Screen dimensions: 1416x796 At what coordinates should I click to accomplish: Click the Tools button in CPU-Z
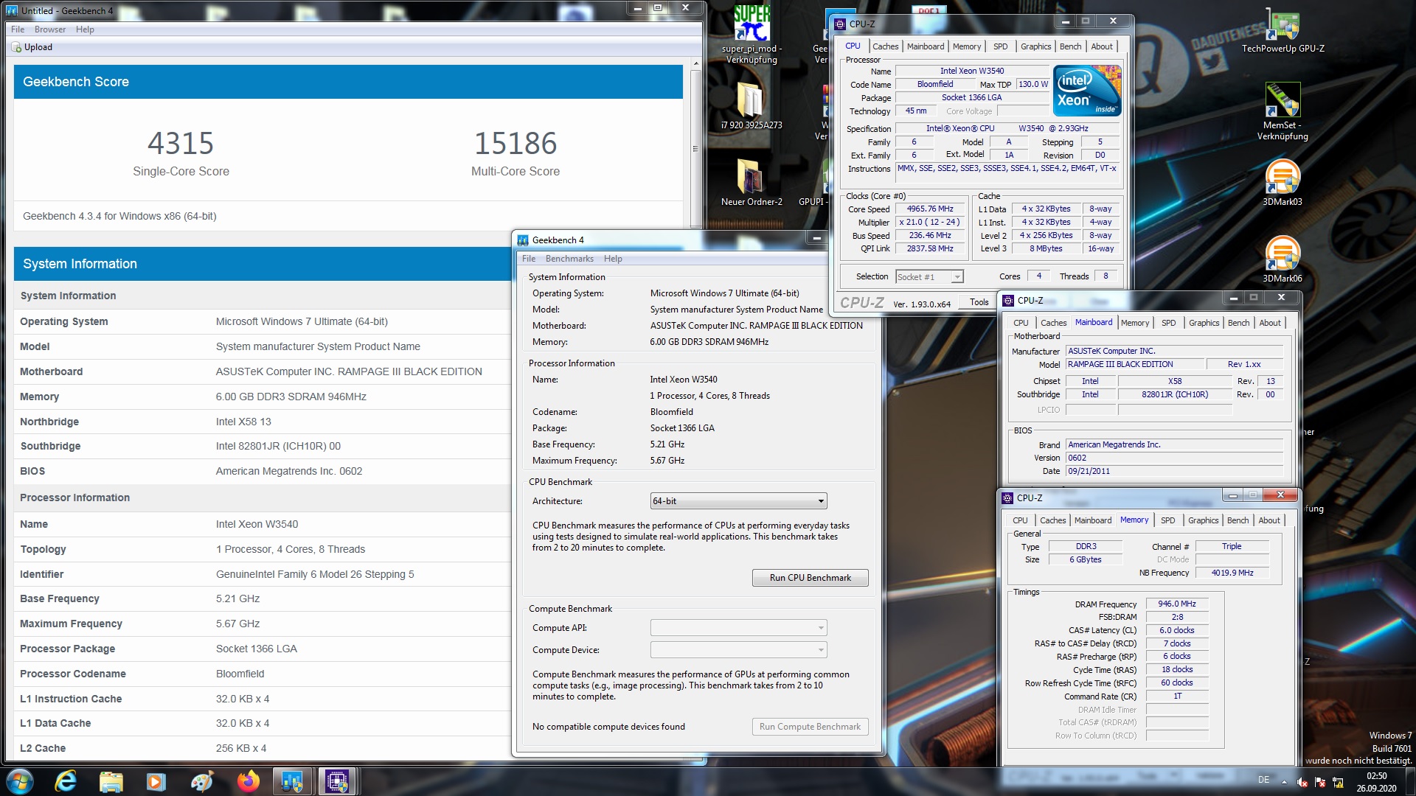[979, 302]
